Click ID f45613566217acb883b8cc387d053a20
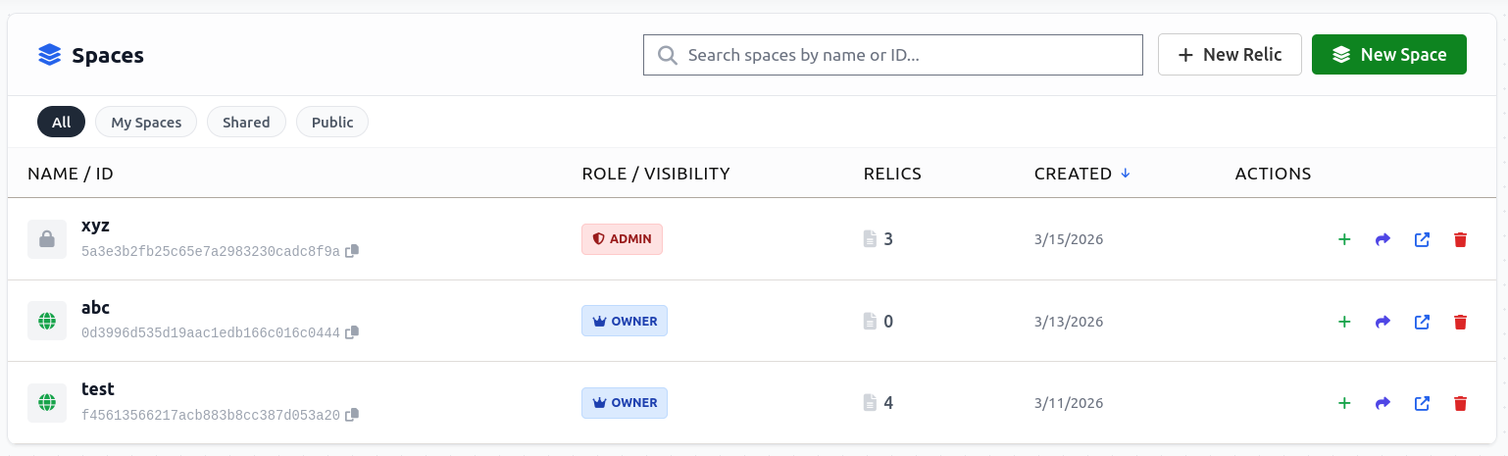 click(211, 416)
